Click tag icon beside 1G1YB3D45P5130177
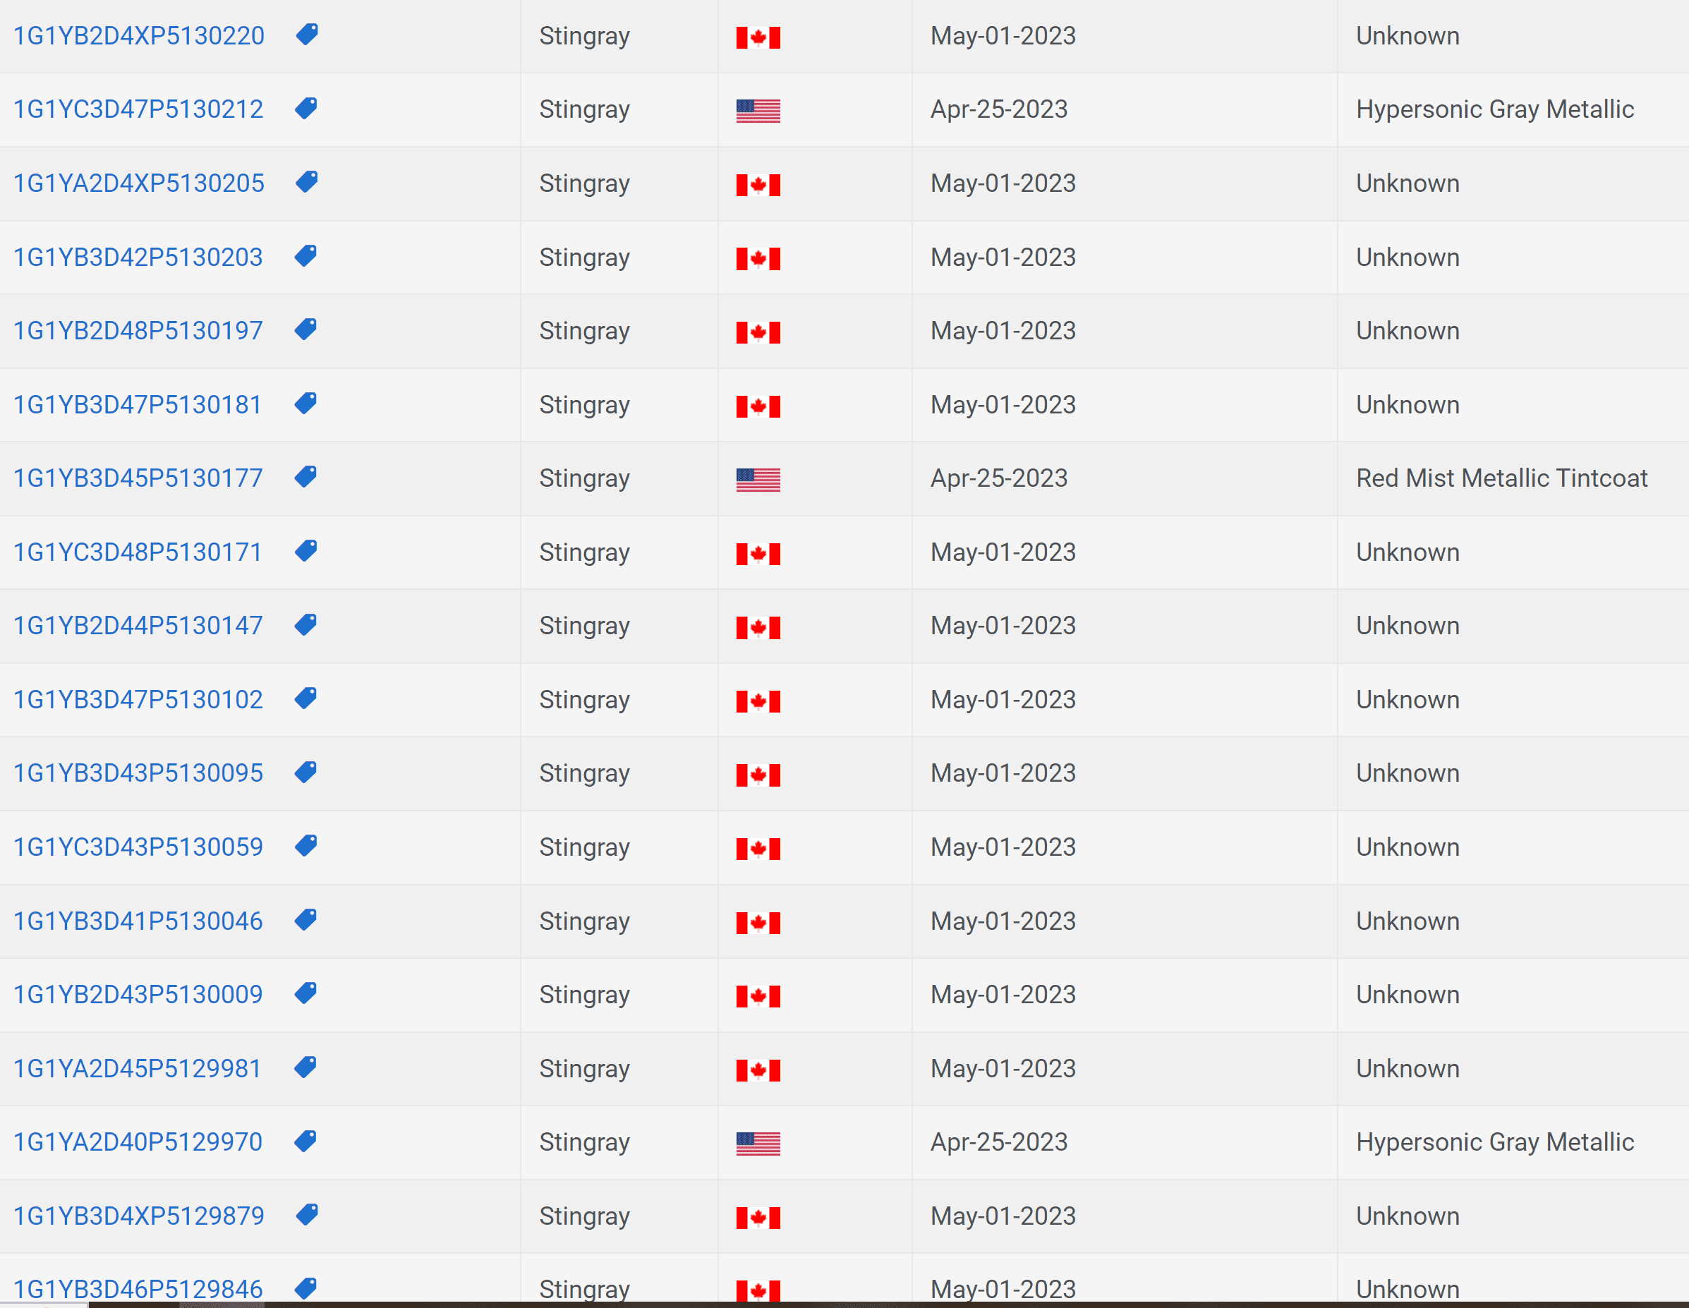 point(306,477)
